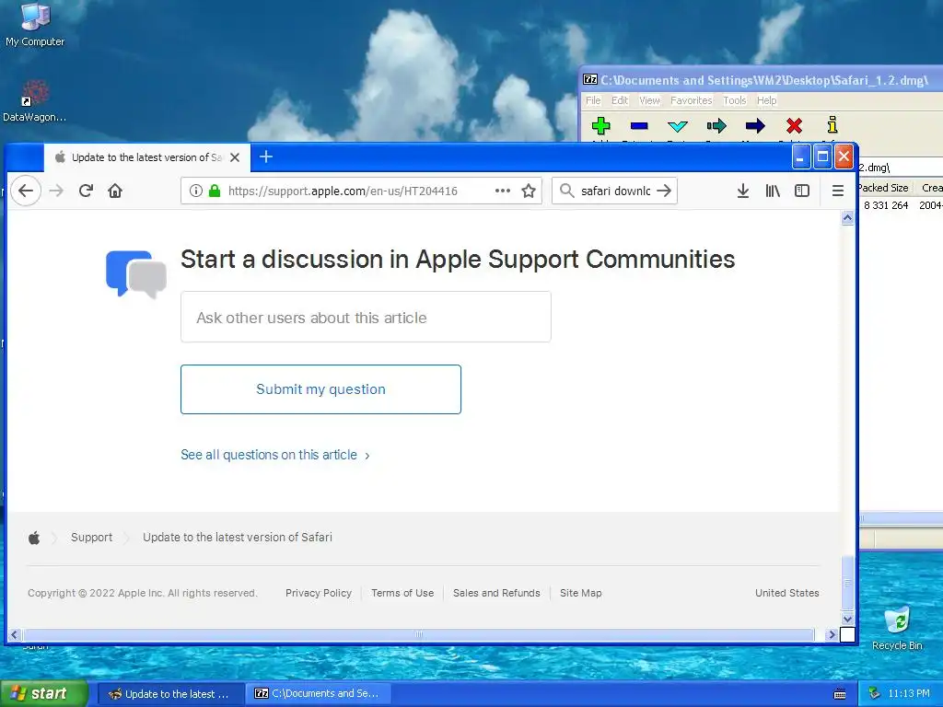Viewport: 943px width, 707px height.
Task: Toggle the Firefox sidebar icon
Action: [x=802, y=191]
